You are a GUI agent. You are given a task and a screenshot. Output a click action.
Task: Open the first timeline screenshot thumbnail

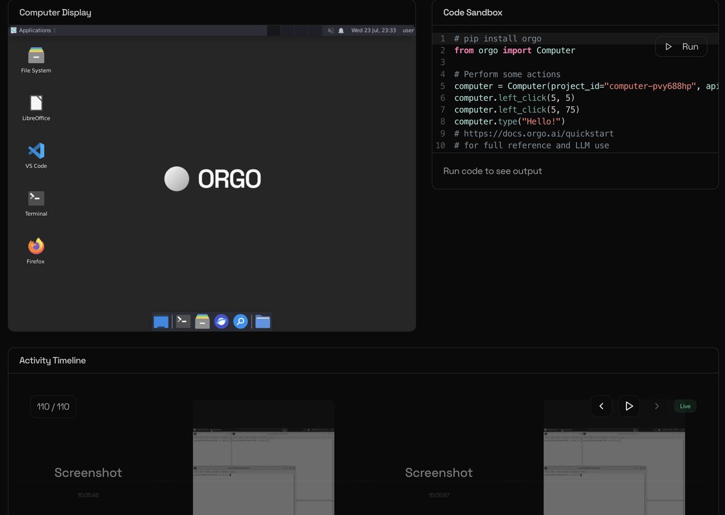pyautogui.click(x=263, y=457)
